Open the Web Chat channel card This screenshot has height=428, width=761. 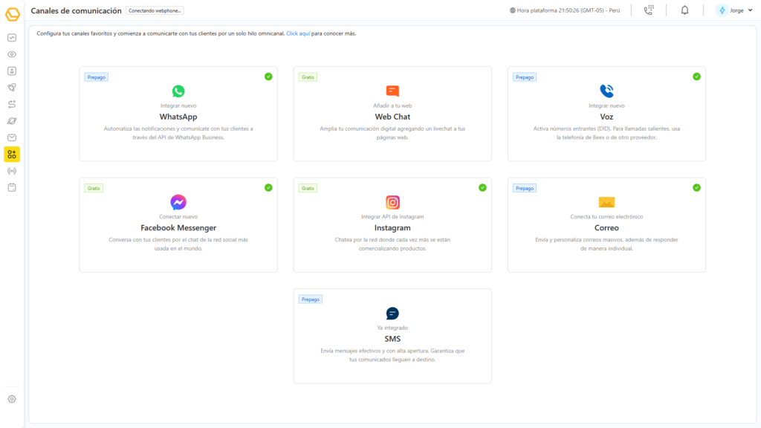click(392, 114)
